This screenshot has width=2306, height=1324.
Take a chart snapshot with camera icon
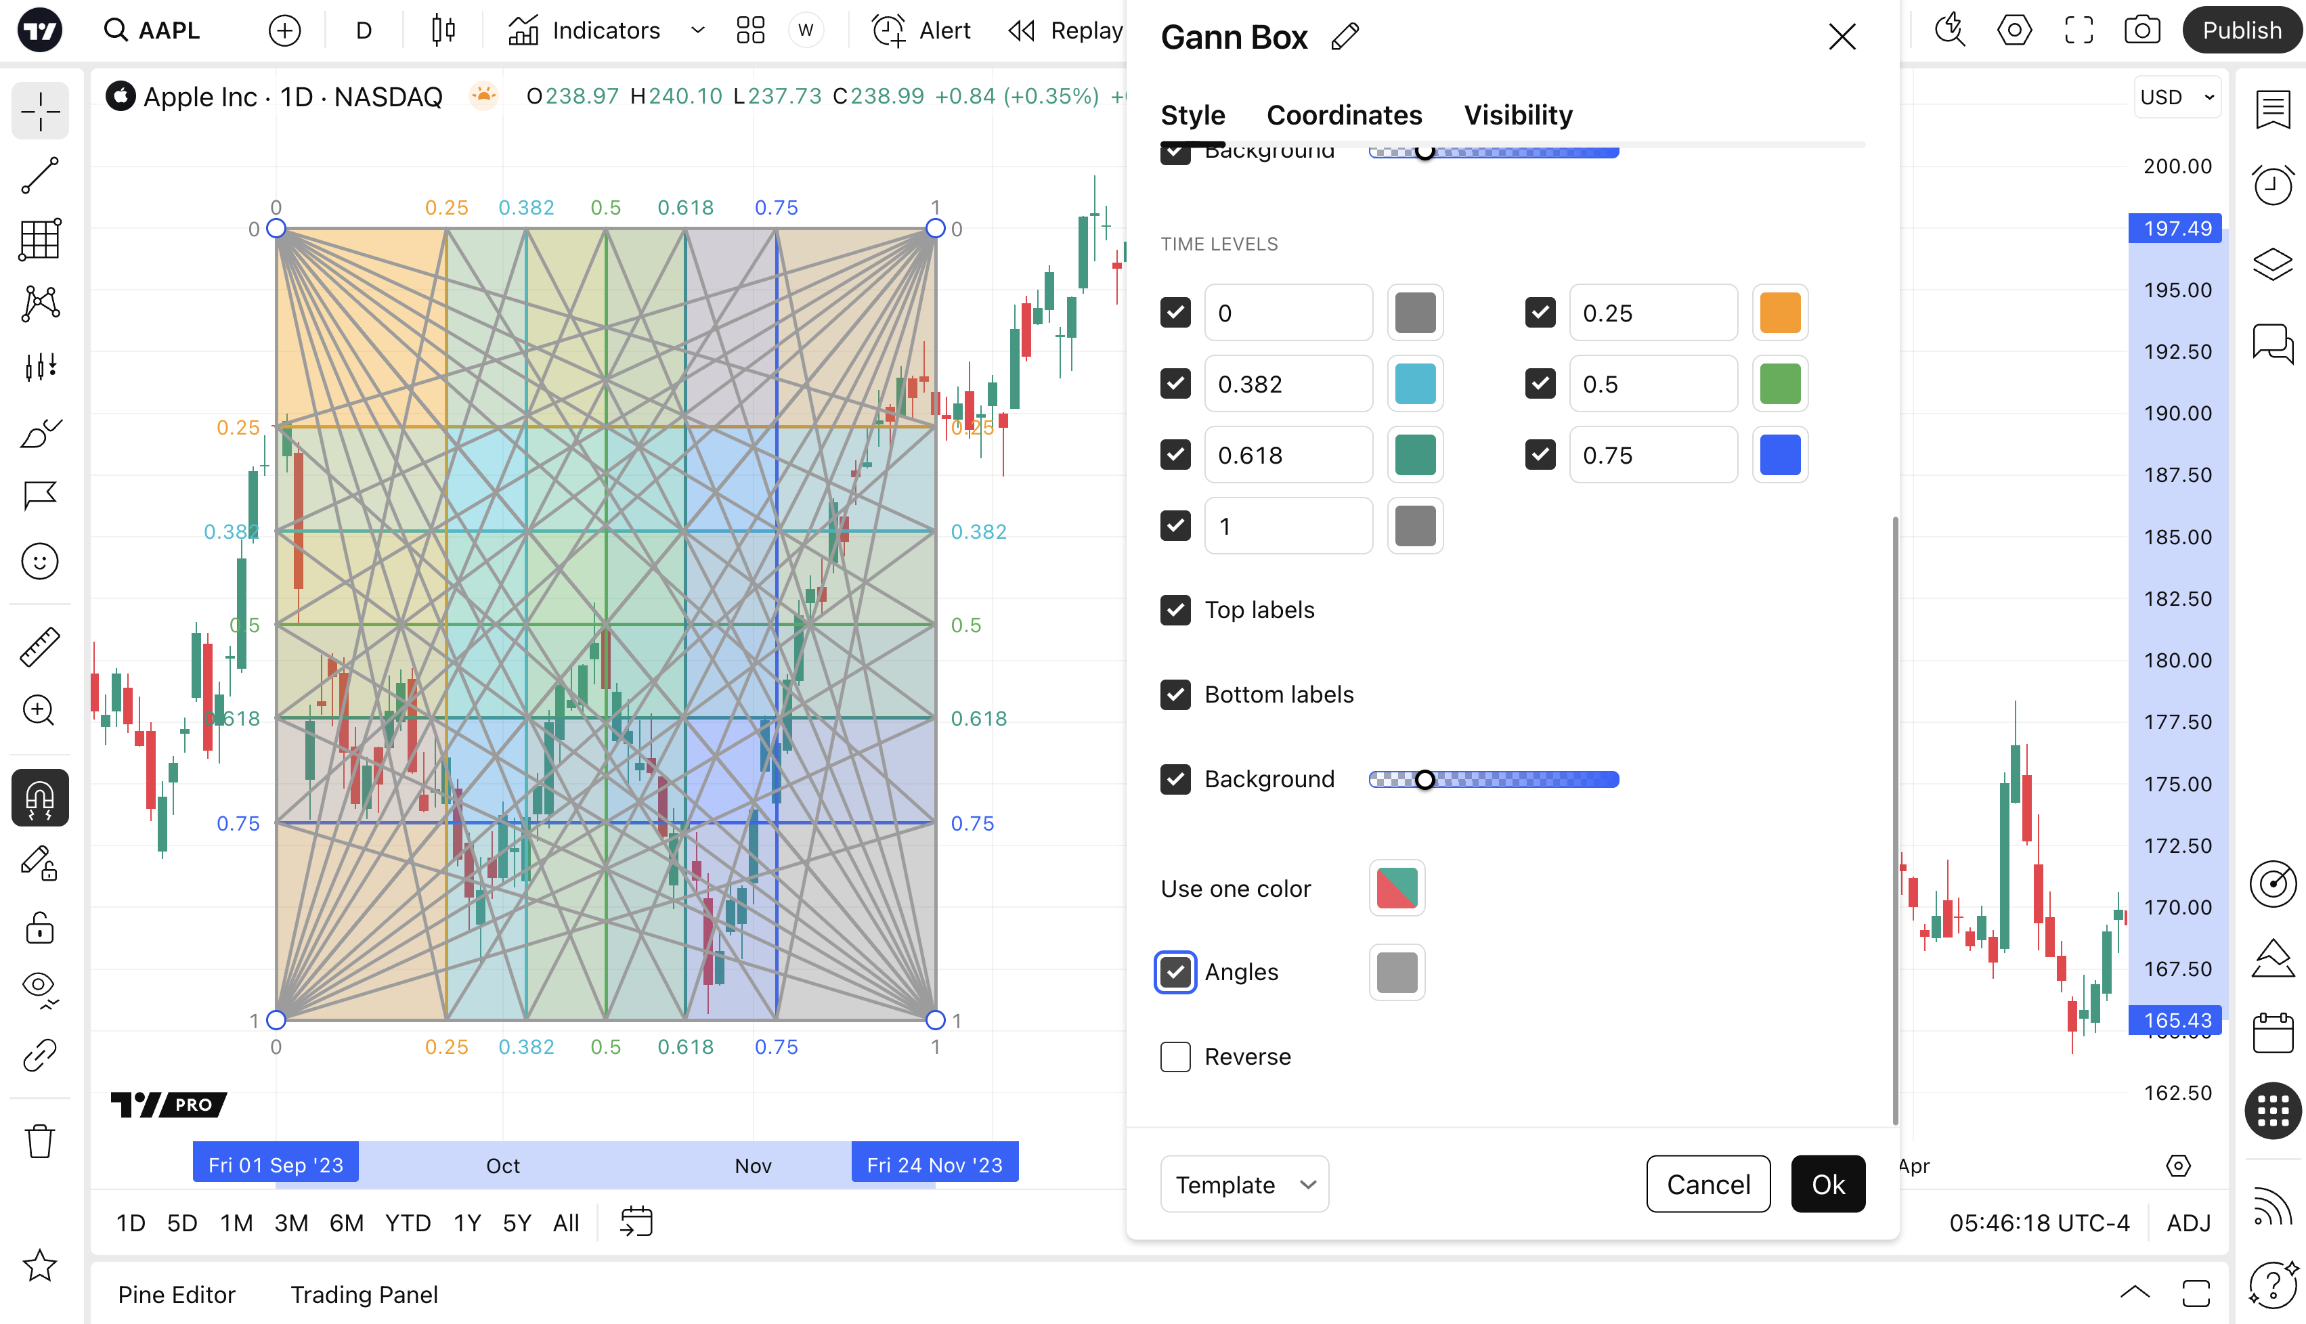[x=2141, y=30]
